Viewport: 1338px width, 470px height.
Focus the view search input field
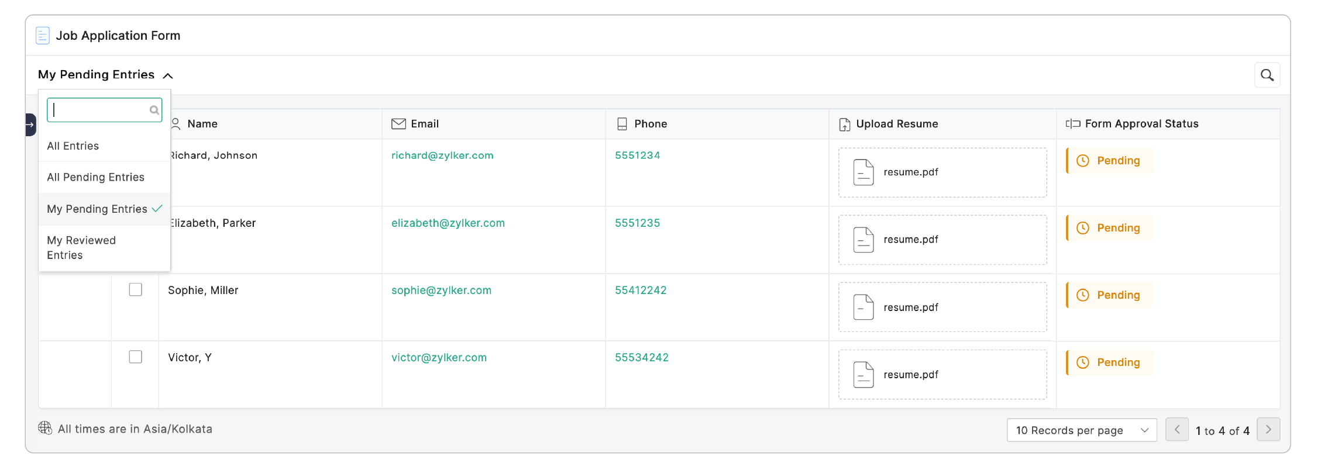point(99,110)
